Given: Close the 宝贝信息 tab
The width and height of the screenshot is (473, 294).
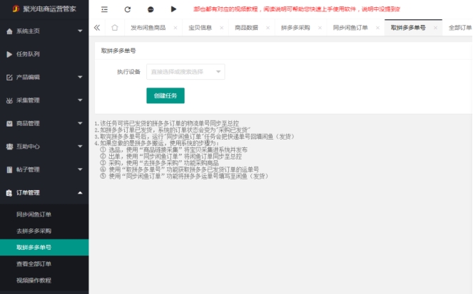Looking at the screenshot, I should pyautogui.click(x=222, y=28).
